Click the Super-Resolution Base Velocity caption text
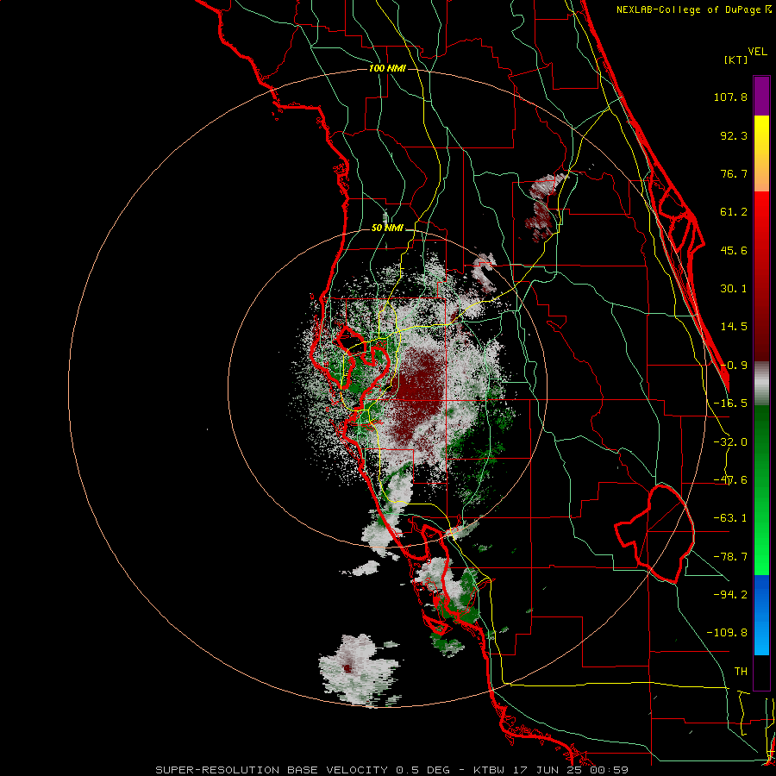Screen dimensions: 776x776 coord(392,770)
